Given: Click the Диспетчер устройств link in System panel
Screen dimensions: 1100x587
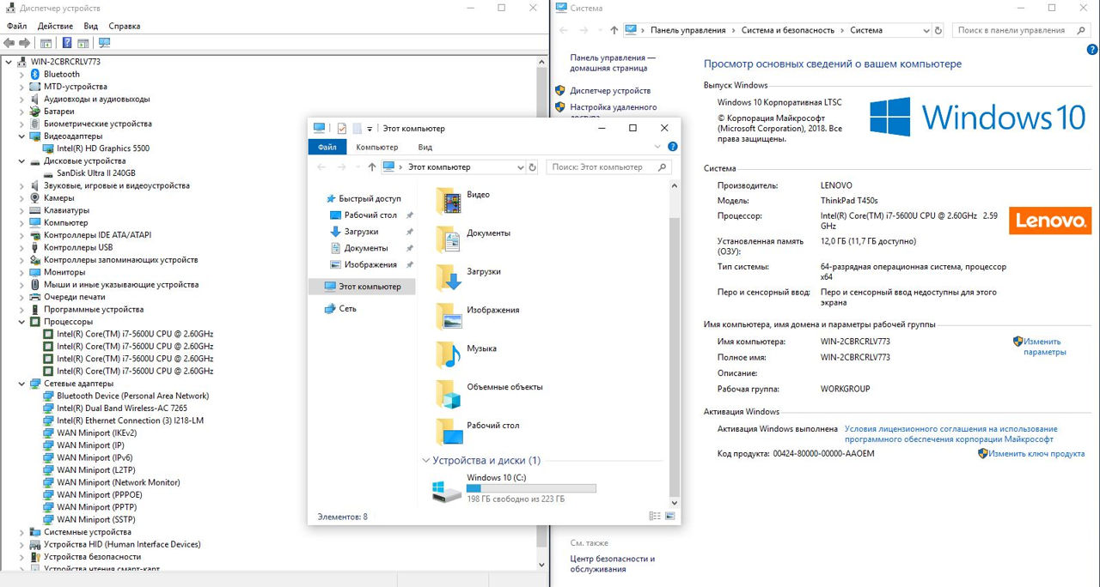Looking at the screenshot, I should tap(610, 90).
